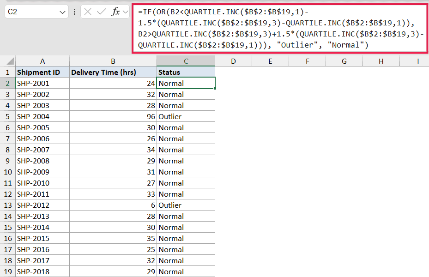
Task: Click cell SHP-2018
Action: coord(42,271)
